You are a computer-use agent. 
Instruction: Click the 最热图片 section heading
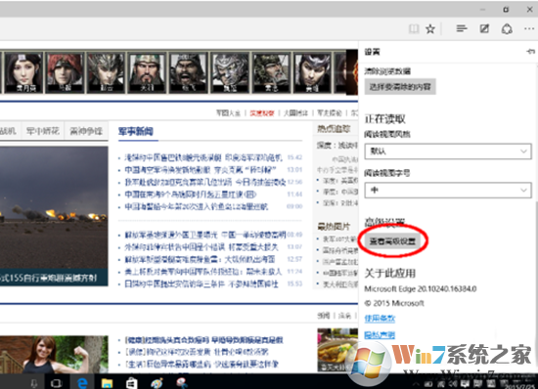[334, 226]
